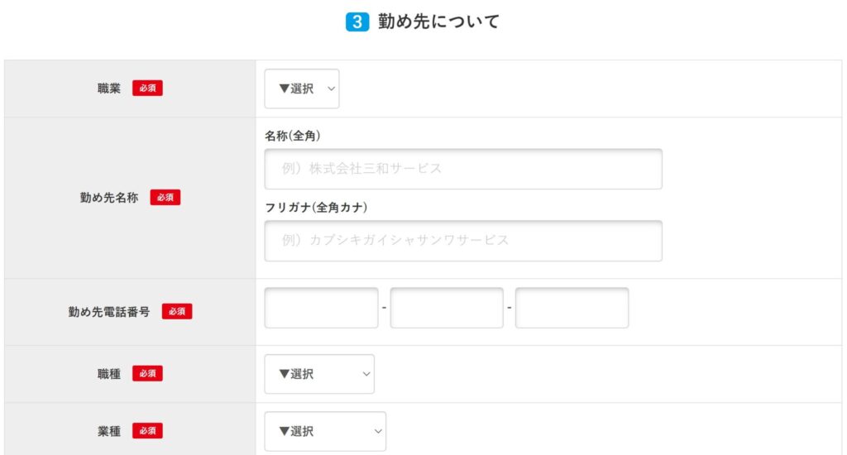Expand the 職種 selection dropdown
Screen dimensions: 847x455
319,374
